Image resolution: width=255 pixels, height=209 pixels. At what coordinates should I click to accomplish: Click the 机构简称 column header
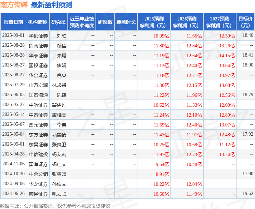pyautogui.click(x=38, y=22)
